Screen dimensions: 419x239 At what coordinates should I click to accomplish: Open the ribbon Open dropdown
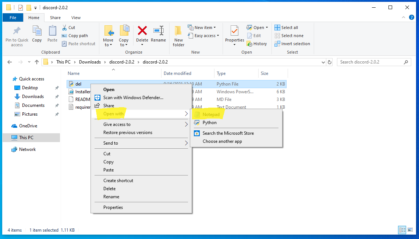[x=258, y=28]
